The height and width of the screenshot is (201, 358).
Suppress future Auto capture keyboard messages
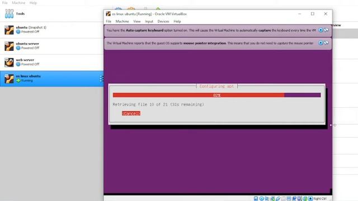pos(326,30)
